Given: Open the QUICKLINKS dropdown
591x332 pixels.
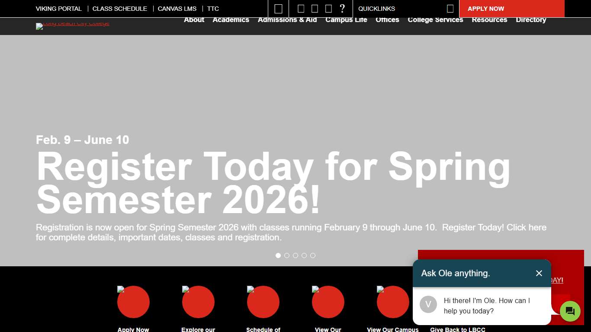Looking at the screenshot, I should click(376, 9).
